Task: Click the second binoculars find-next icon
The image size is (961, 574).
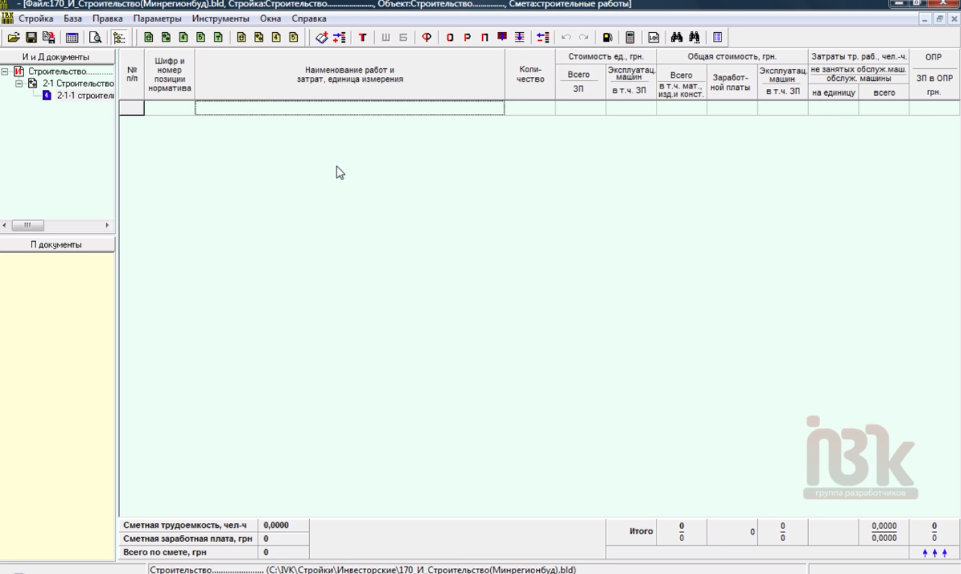Action: coord(694,38)
